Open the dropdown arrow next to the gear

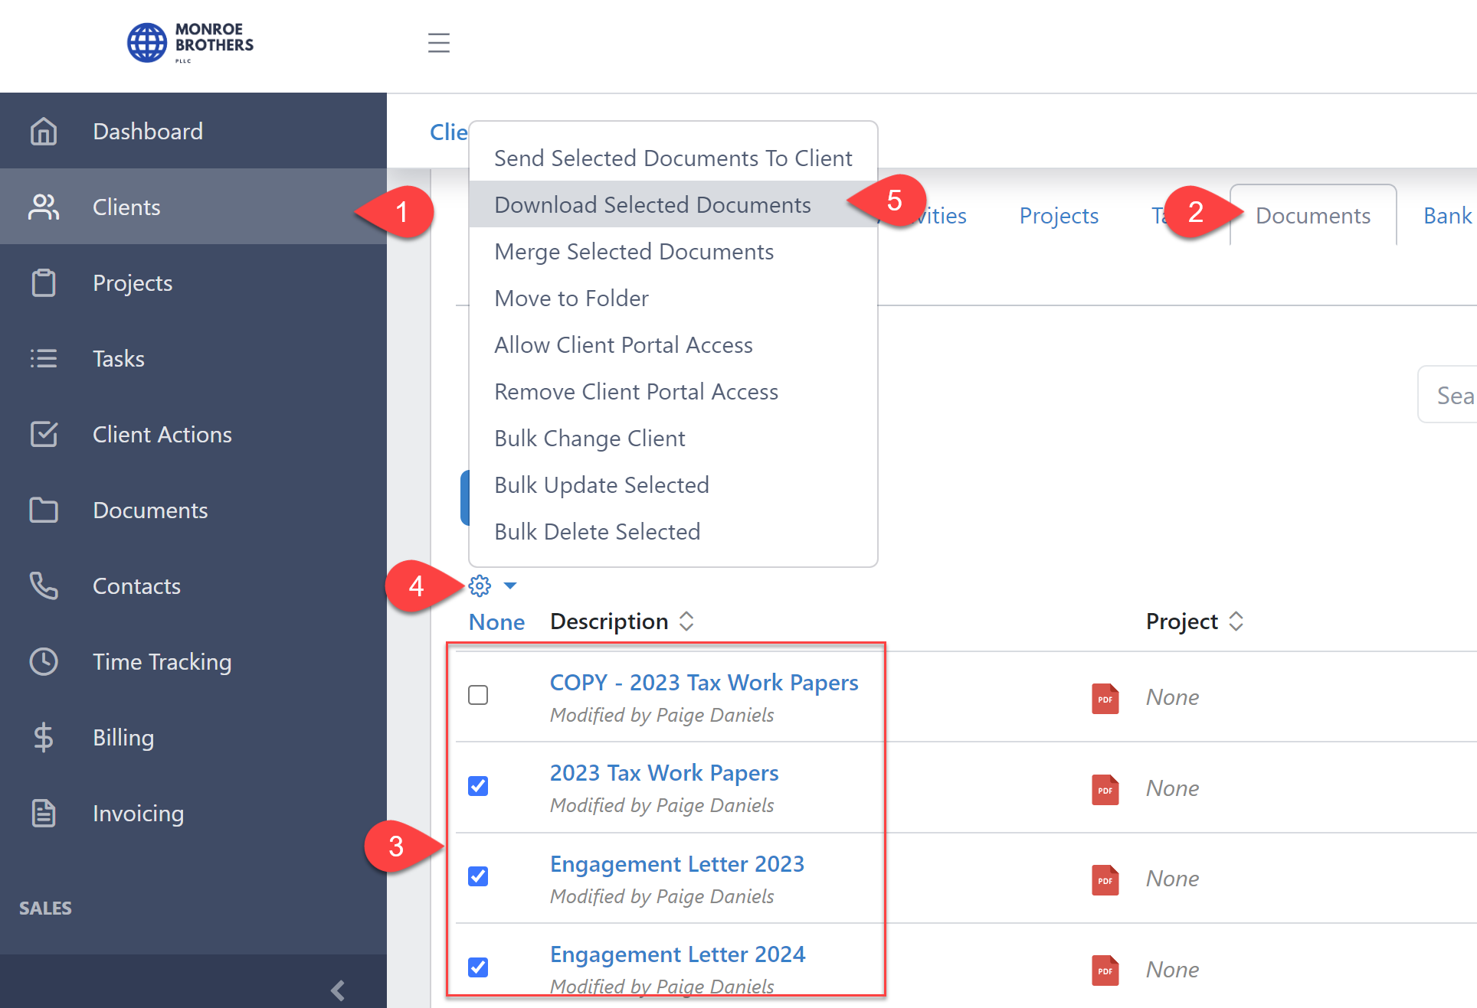(509, 586)
